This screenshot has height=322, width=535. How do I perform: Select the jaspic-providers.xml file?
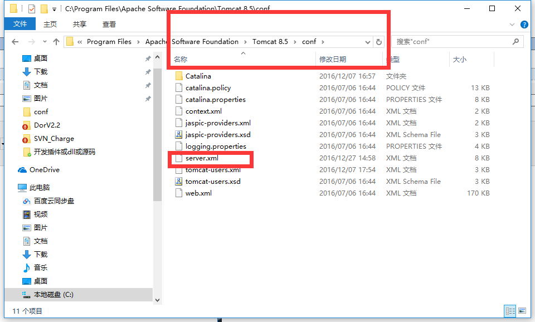218,123
